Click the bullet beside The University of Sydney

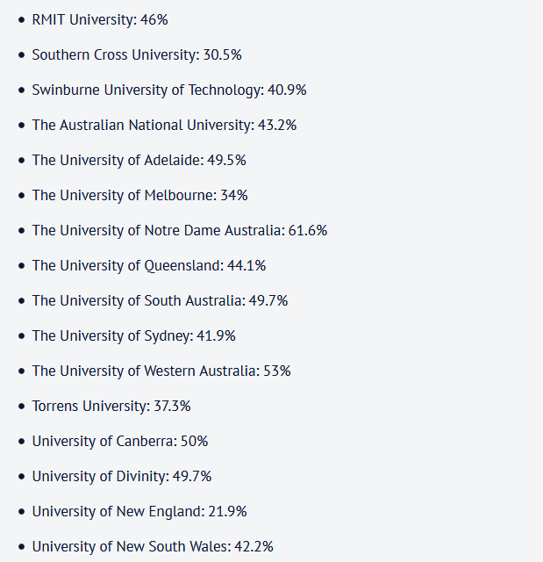pyautogui.click(x=21, y=336)
